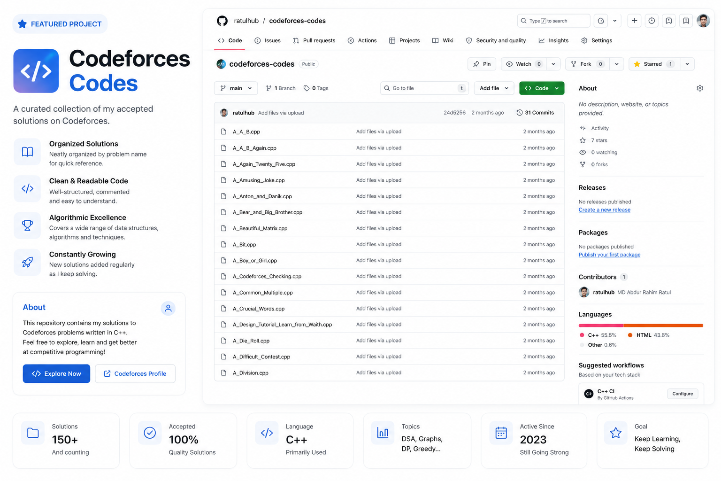Click the 24d5256 commit hash
This screenshot has width=721, height=481.
pyautogui.click(x=454, y=113)
